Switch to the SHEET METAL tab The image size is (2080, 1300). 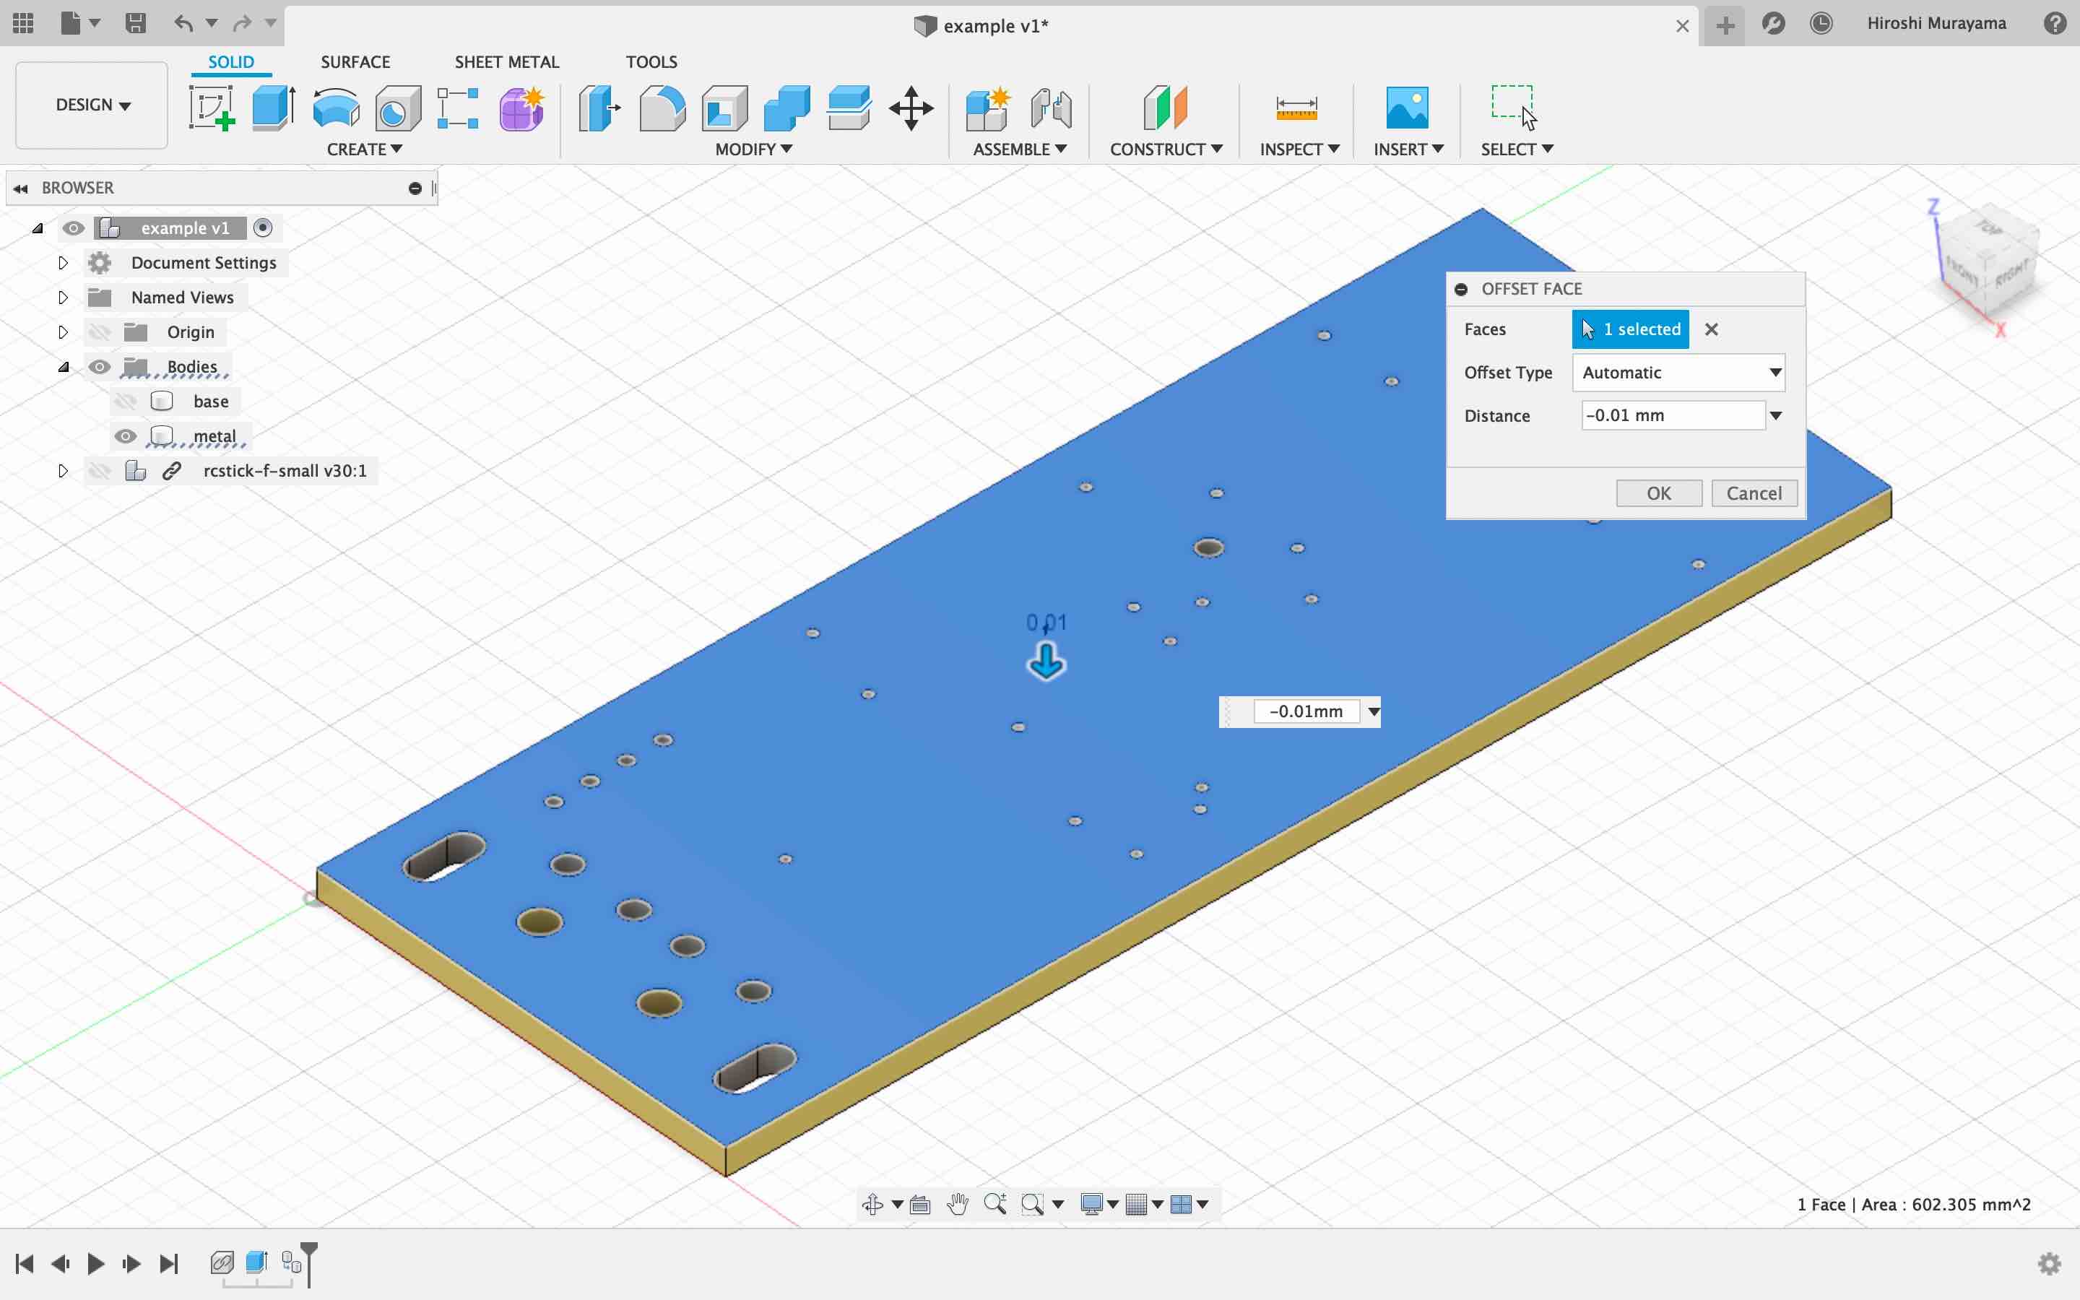pos(506,62)
